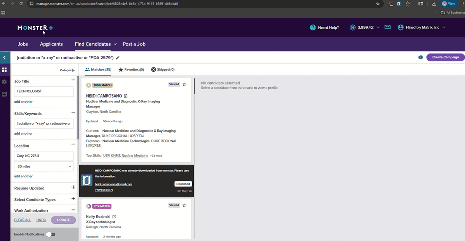Image resolution: width=465 pixels, height=241 pixels.
Task: Collapse the Job Title filter section
Action: [73, 80]
